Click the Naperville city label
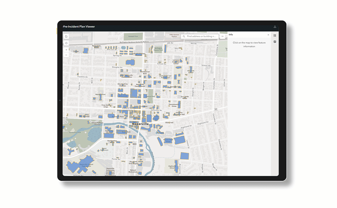 140,124
